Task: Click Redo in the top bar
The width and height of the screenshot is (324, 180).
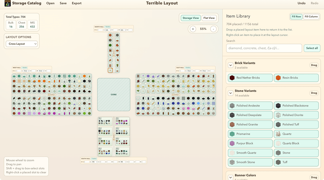Action: (x=315, y=3)
